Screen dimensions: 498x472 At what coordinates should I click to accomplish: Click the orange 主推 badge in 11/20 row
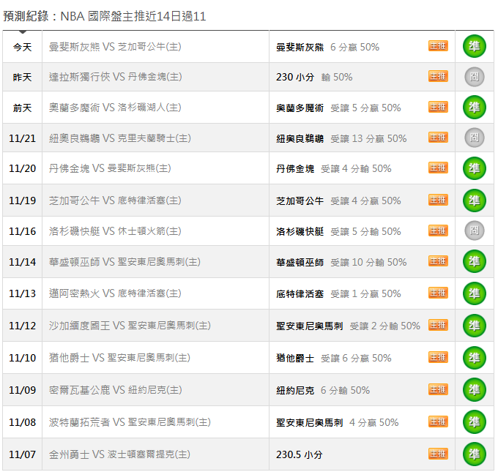click(438, 168)
